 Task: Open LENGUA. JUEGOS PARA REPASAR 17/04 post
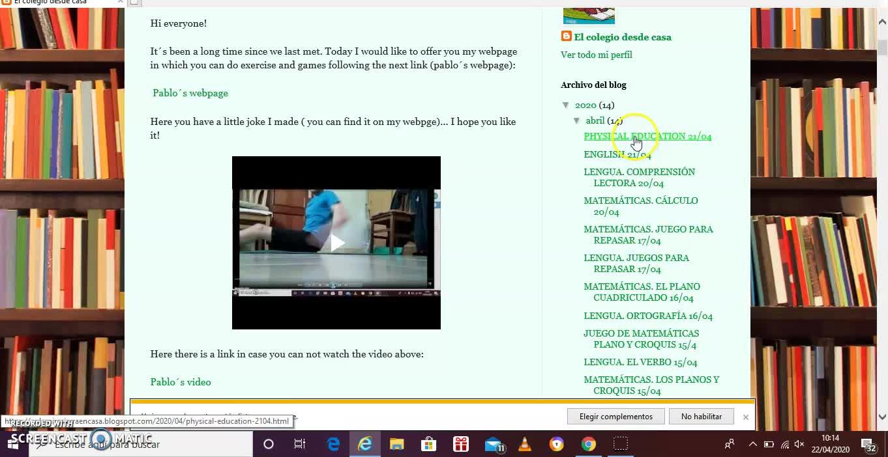coord(636,263)
